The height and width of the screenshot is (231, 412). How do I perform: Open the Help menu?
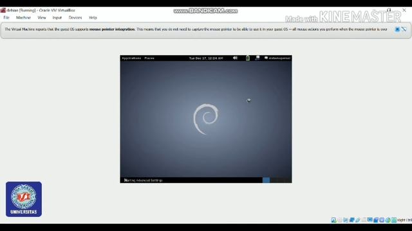pos(93,17)
